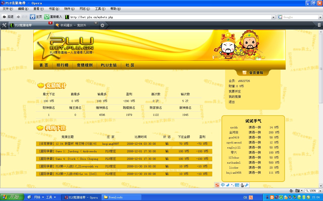This screenshot has height=201, width=323.
Task: Close the PLU竞猜地带 tab with red X
Action: pos(50,23)
